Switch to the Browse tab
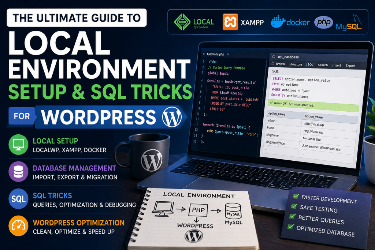Image resolution: width=375 pixels, height=250 pixels. coord(281,64)
